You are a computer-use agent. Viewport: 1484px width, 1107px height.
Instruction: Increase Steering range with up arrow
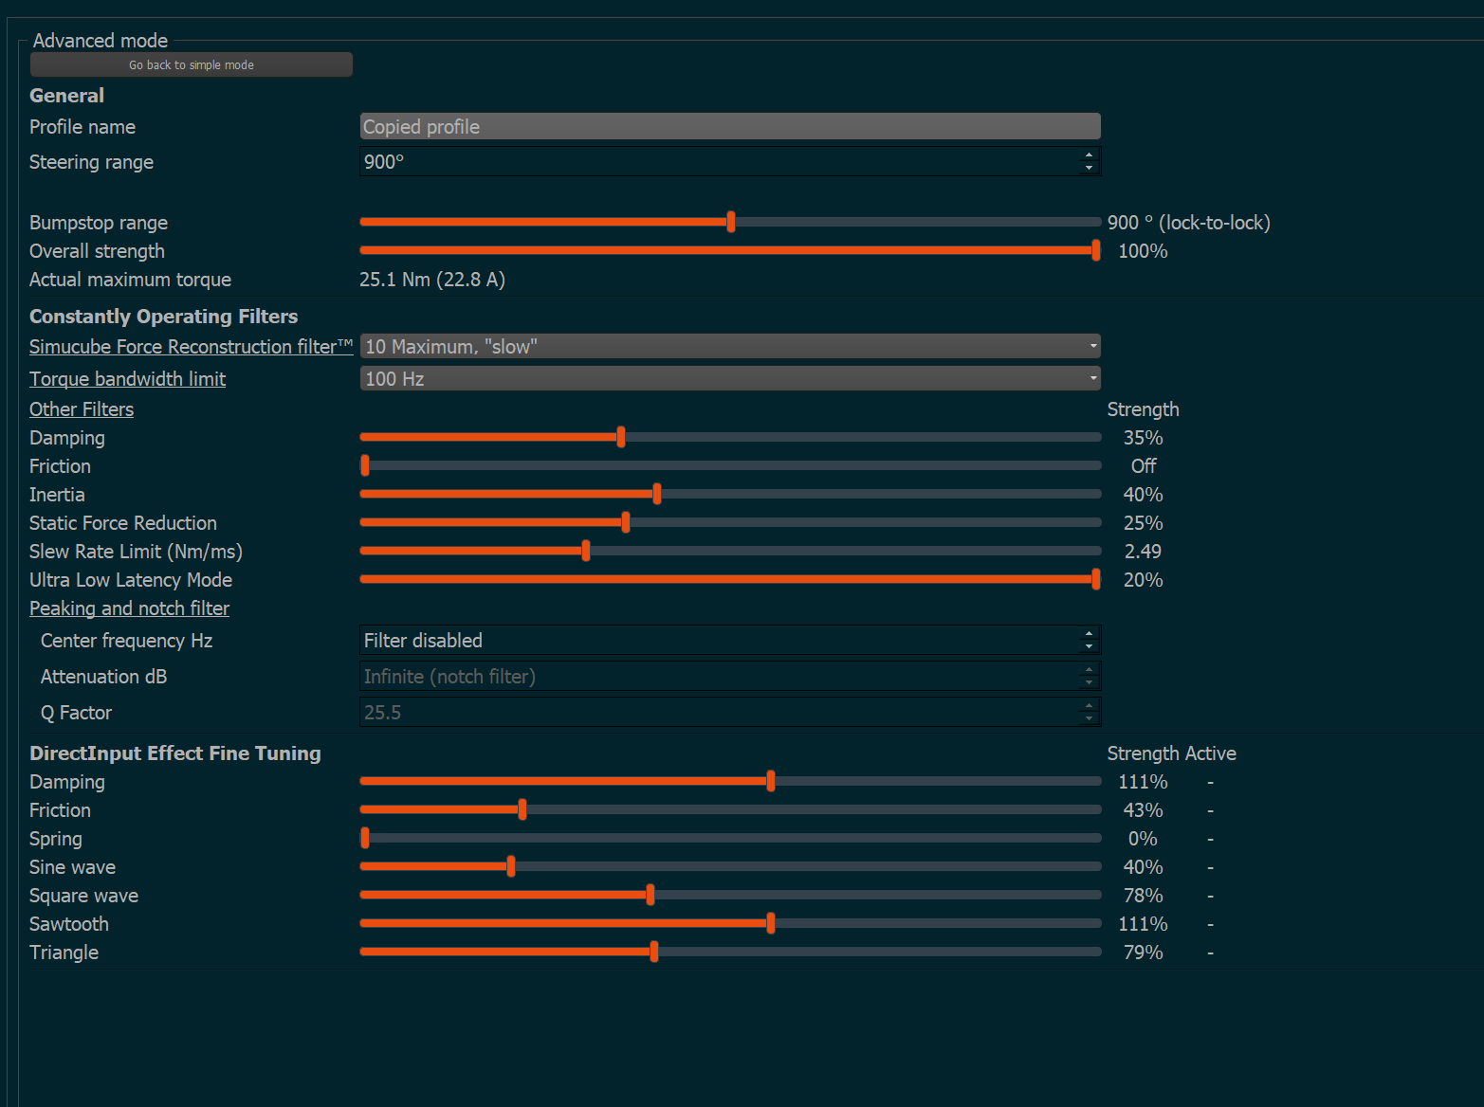(1089, 154)
